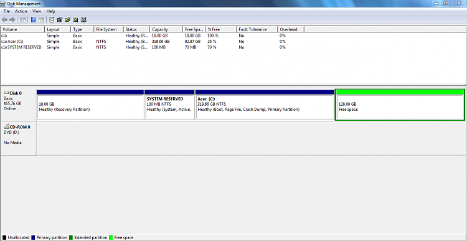467x241 pixels.
Task: Click the Extended partition legend label
Action: pyautogui.click(x=90, y=238)
